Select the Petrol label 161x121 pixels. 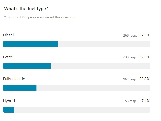point(8,57)
